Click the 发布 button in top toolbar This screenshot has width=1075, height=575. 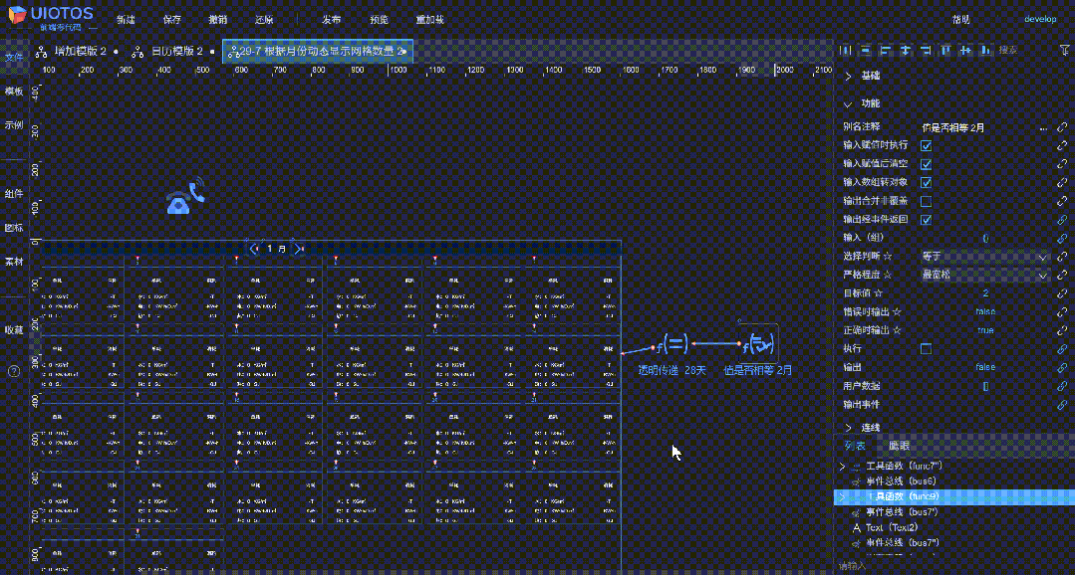[x=331, y=19]
